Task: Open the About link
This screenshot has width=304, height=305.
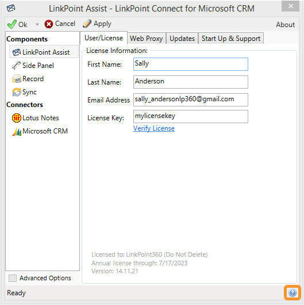Action: 286,25
